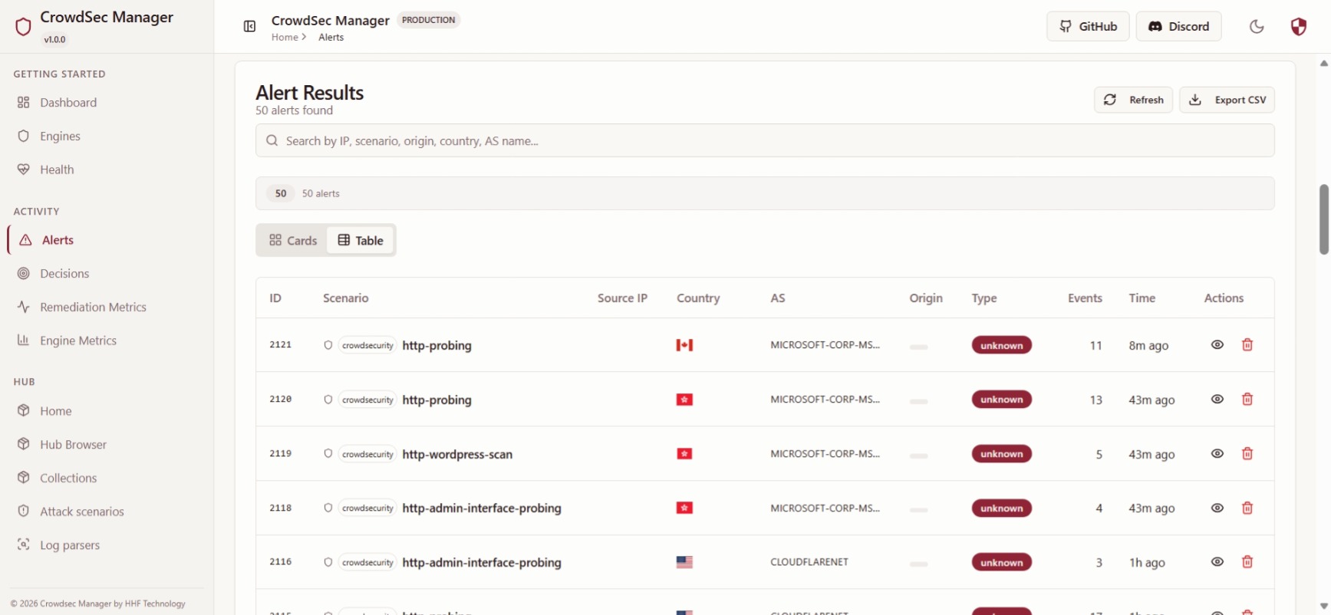Click the Scenario column header
The image size is (1331, 615).
pyautogui.click(x=346, y=298)
